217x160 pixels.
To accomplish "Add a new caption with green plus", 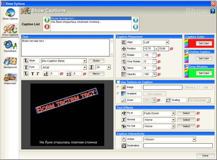I will coord(47,20).
